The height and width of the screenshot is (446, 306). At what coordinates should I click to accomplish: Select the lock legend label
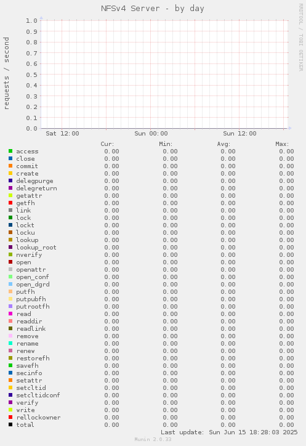click(23, 218)
